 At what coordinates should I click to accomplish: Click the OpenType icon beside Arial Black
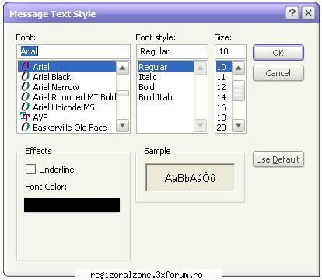[x=26, y=77]
